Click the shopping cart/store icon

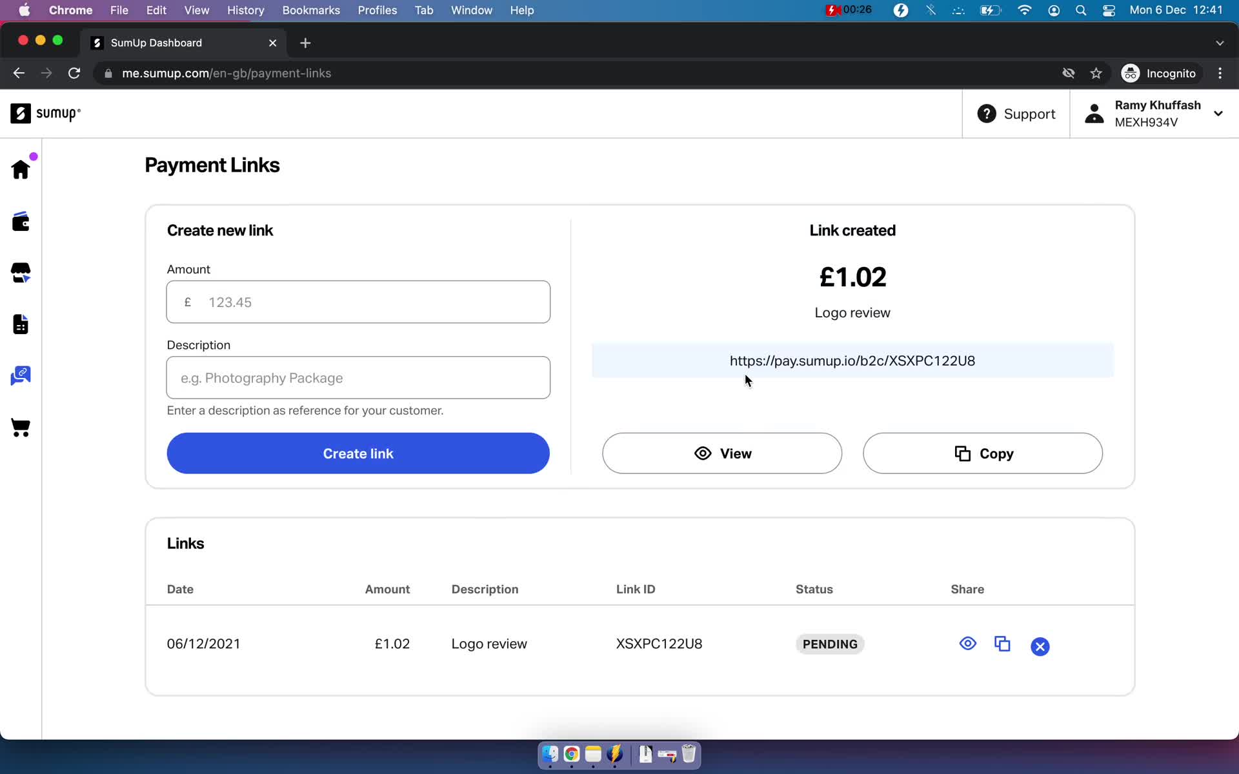21,428
